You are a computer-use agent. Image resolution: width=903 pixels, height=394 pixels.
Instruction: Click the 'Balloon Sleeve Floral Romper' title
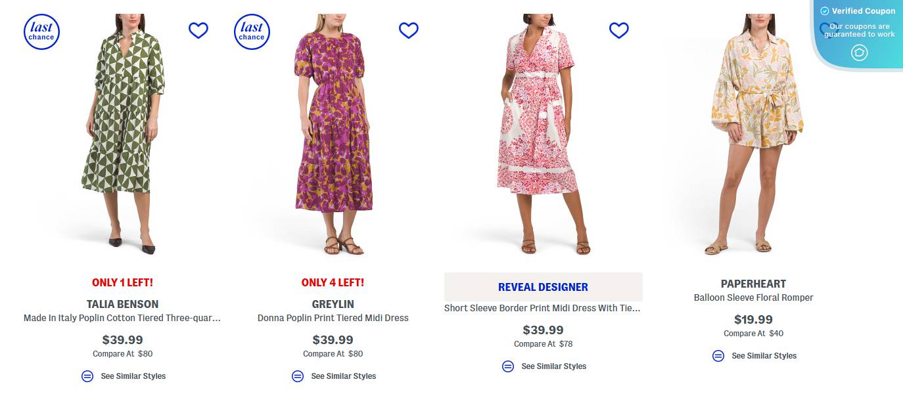coord(753,297)
